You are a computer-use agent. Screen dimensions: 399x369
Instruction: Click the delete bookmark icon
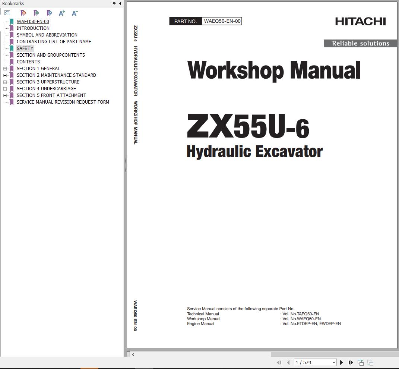pos(23,13)
